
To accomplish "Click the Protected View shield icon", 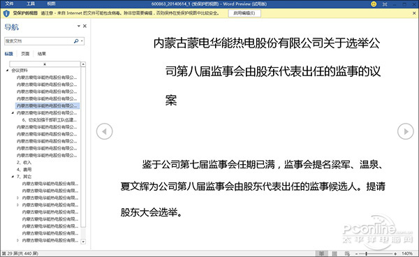I will [6, 13].
